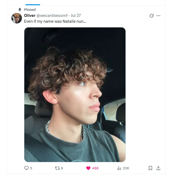
Task: Click the 23K views count
Action: click(126, 168)
